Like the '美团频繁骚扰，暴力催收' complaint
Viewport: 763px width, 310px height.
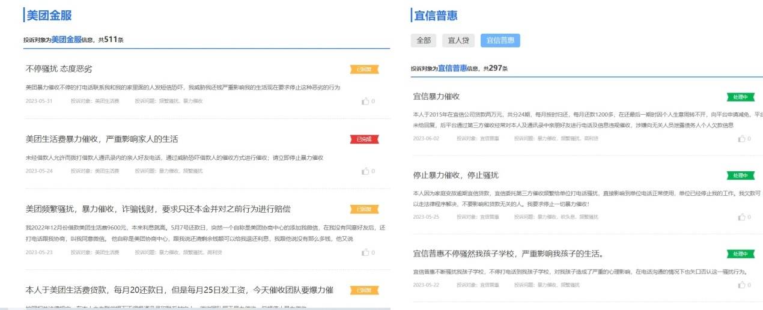coord(365,252)
